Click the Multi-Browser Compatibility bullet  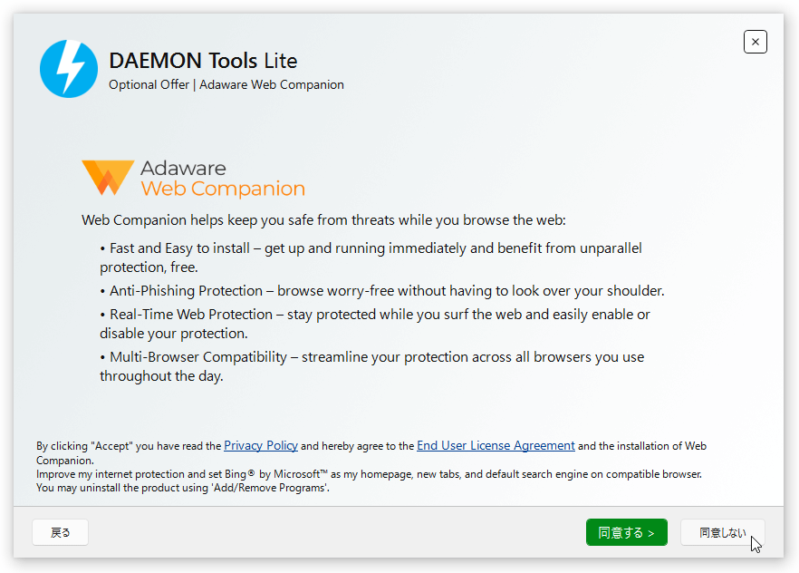pyautogui.click(x=372, y=366)
